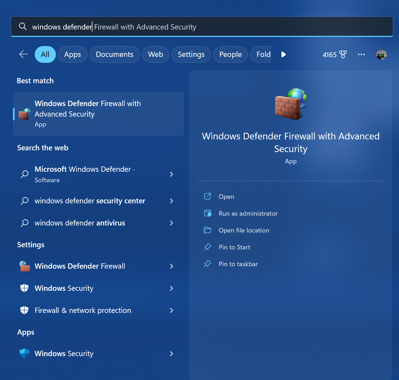
Task: Click the app title in preview pane
Action: click(x=290, y=142)
